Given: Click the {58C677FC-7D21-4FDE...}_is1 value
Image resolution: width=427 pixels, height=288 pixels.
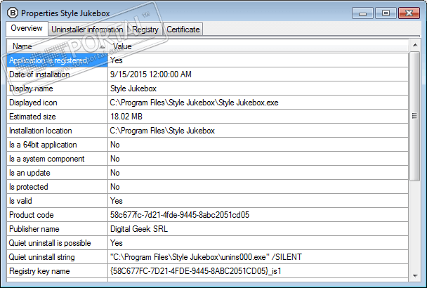Looking at the screenshot, I should pos(195,271).
